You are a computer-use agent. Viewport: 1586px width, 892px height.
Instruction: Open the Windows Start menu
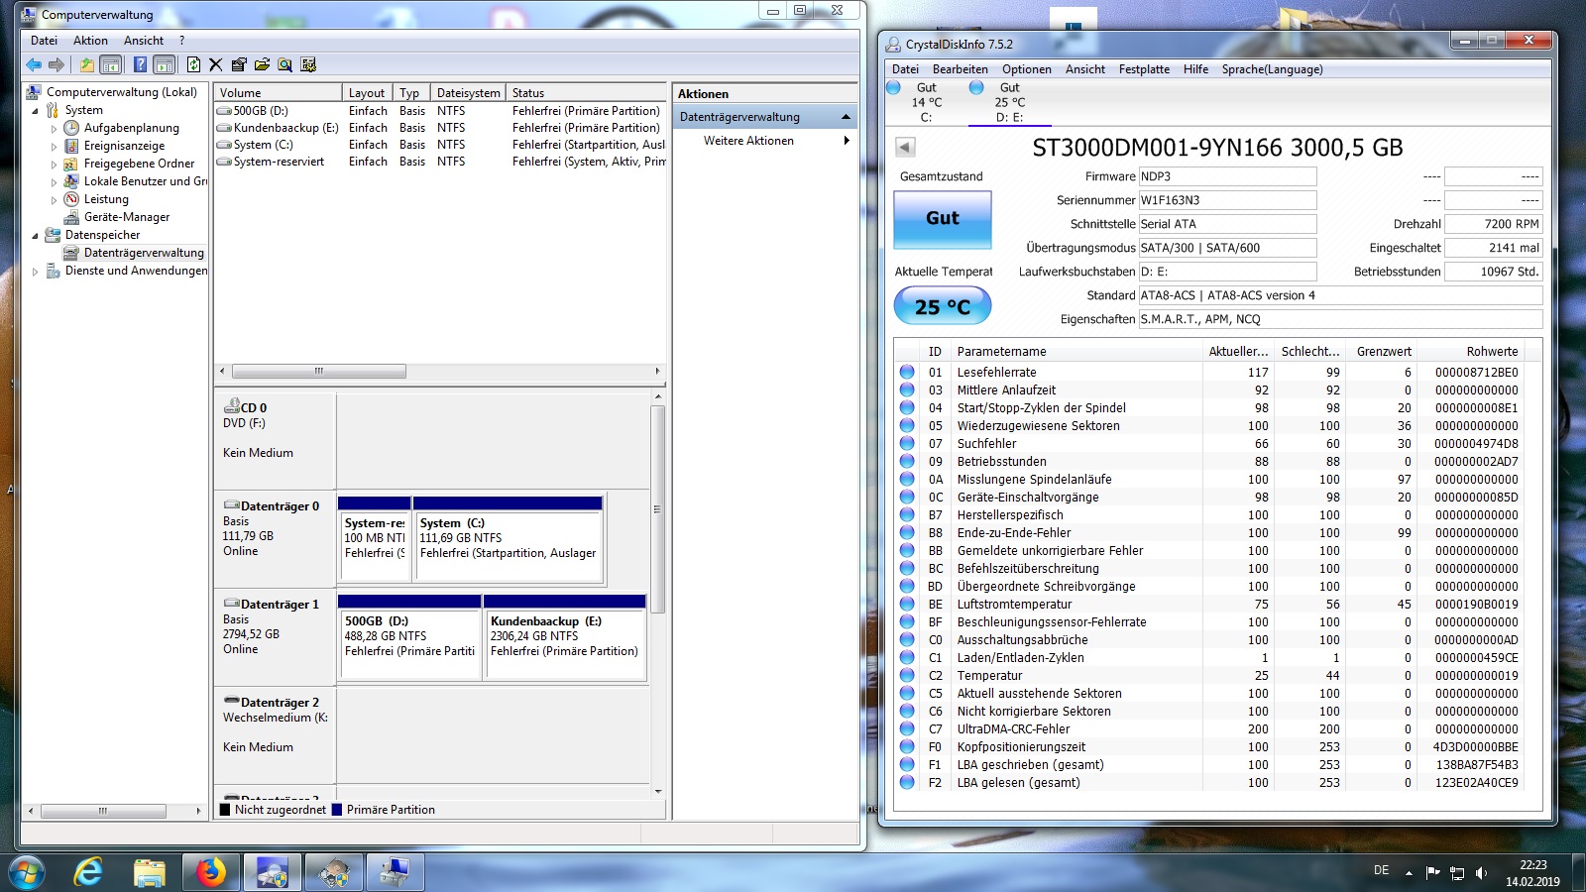[x=27, y=872]
